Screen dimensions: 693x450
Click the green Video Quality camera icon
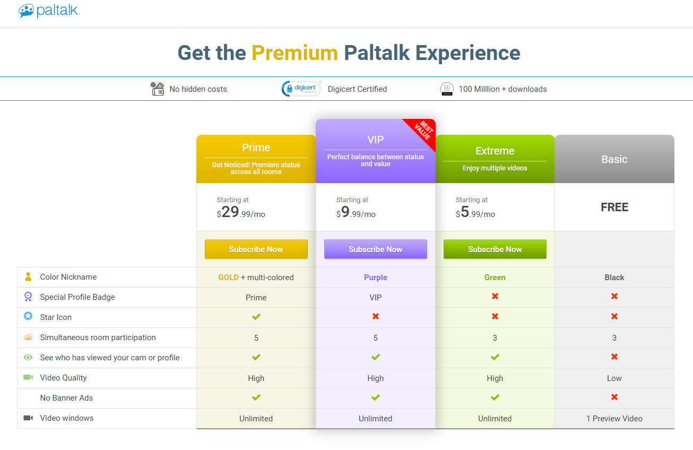click(28, 377)
